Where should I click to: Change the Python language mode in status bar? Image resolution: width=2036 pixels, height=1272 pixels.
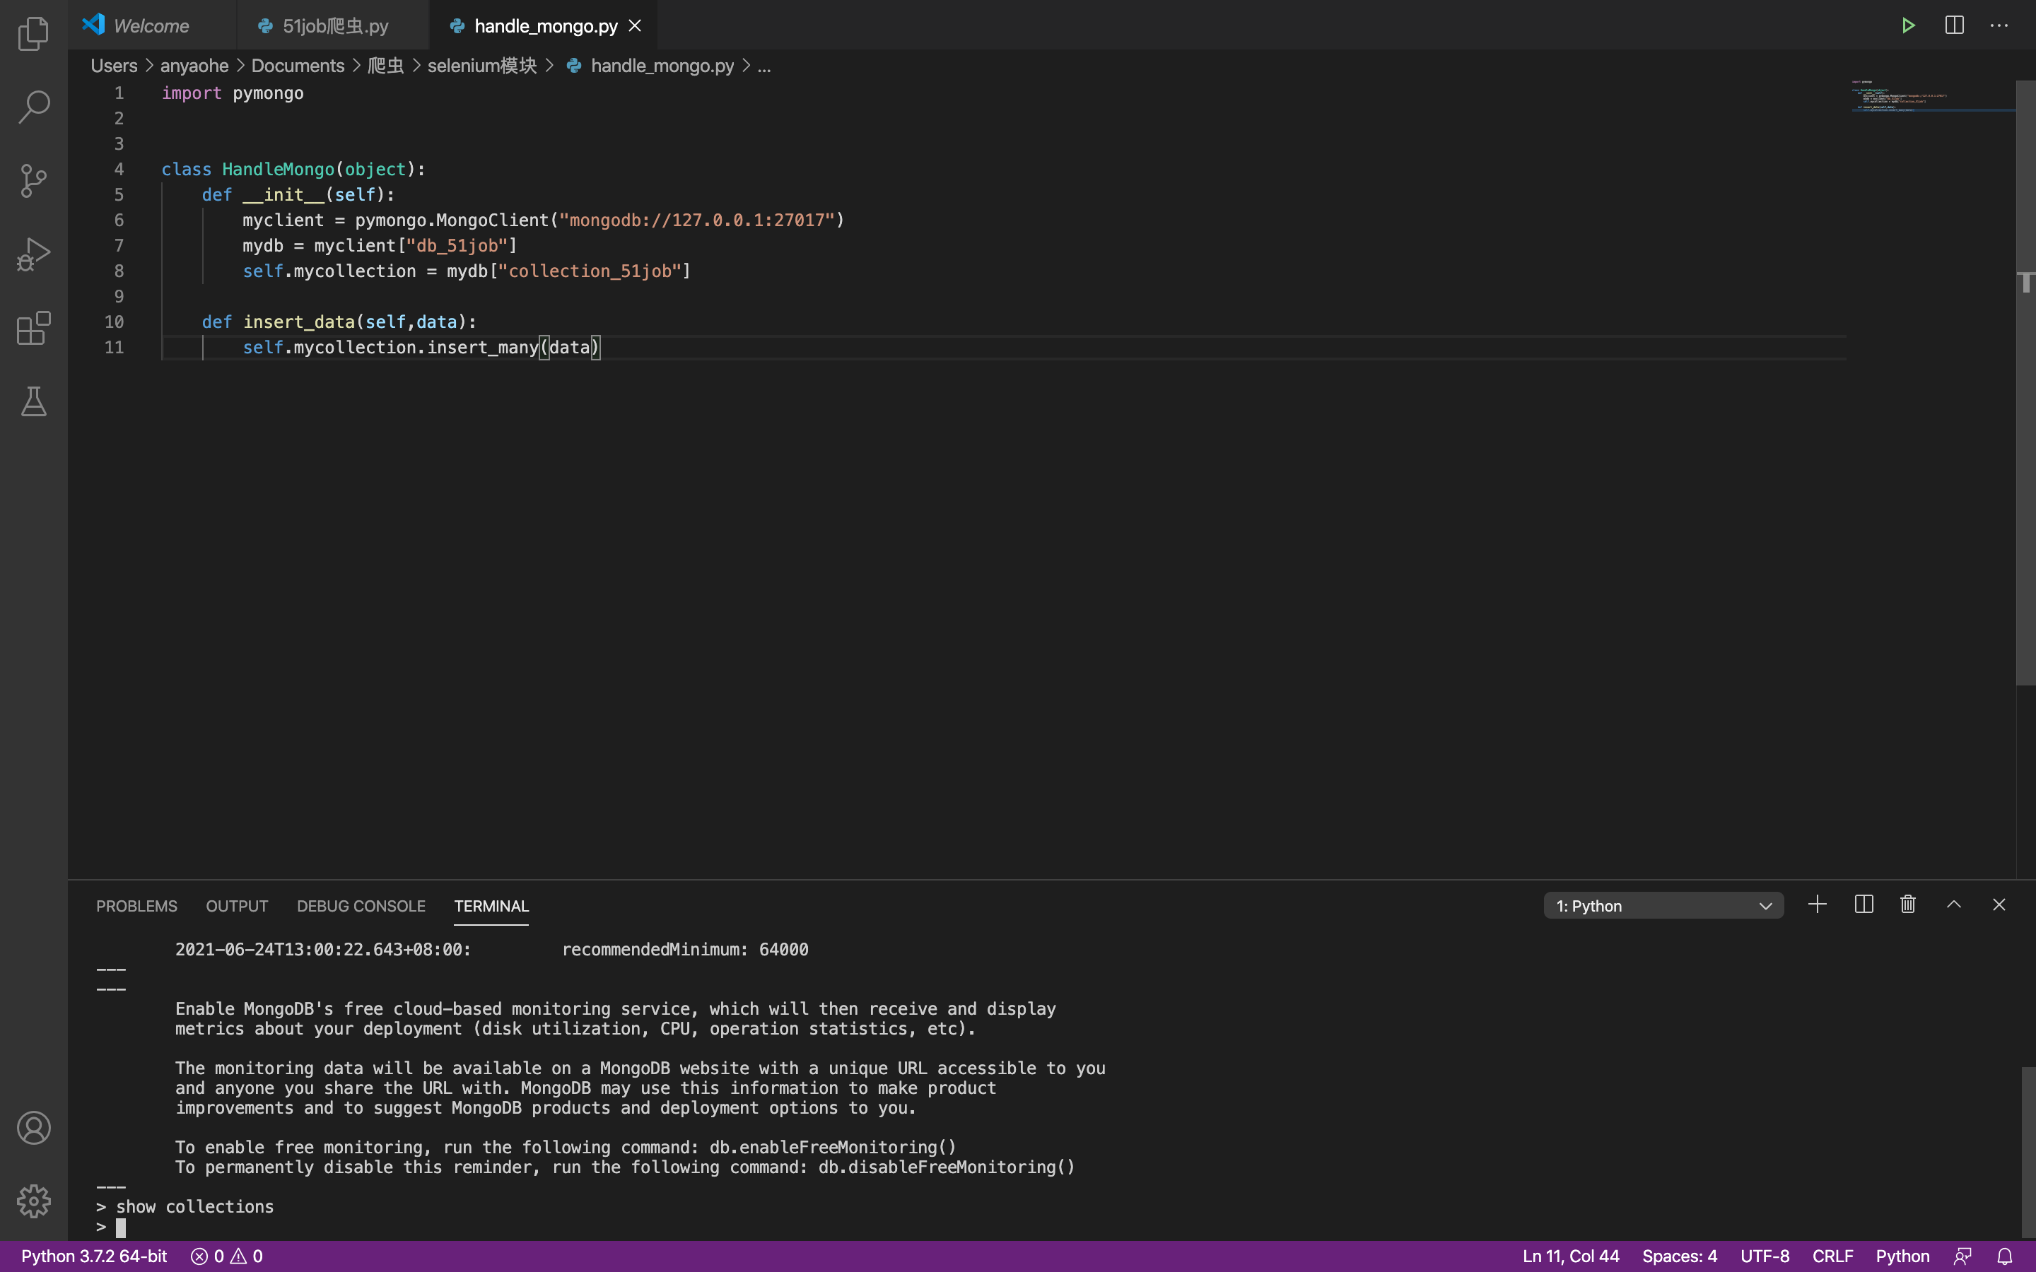[1902, 1256]
